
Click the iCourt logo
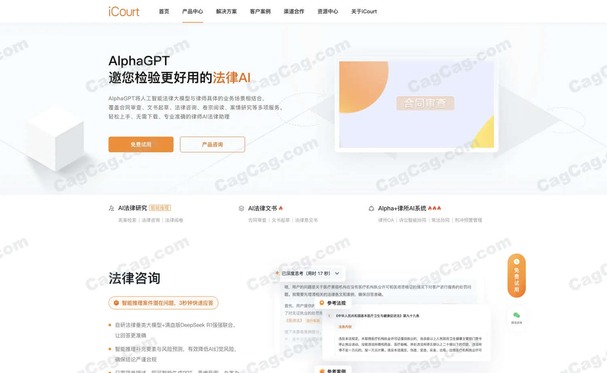pos(124,11)
